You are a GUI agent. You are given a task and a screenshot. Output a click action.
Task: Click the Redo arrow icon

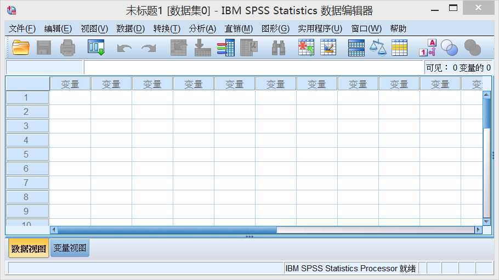[149, 48]
